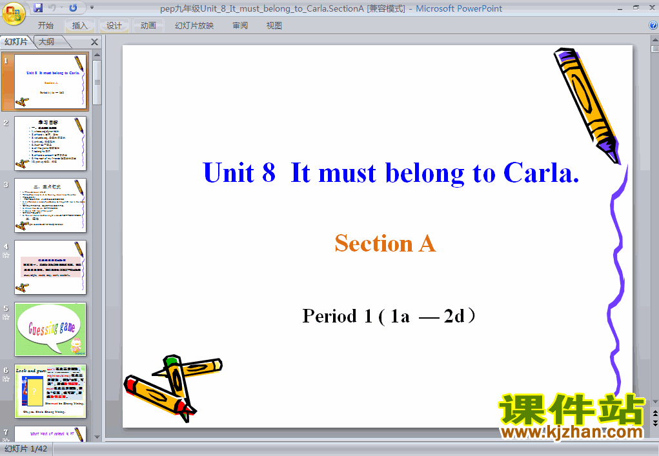Open the 设计 ribbon tab
The width and height of the screenshot is (659, 456).
tap(114, 26)
